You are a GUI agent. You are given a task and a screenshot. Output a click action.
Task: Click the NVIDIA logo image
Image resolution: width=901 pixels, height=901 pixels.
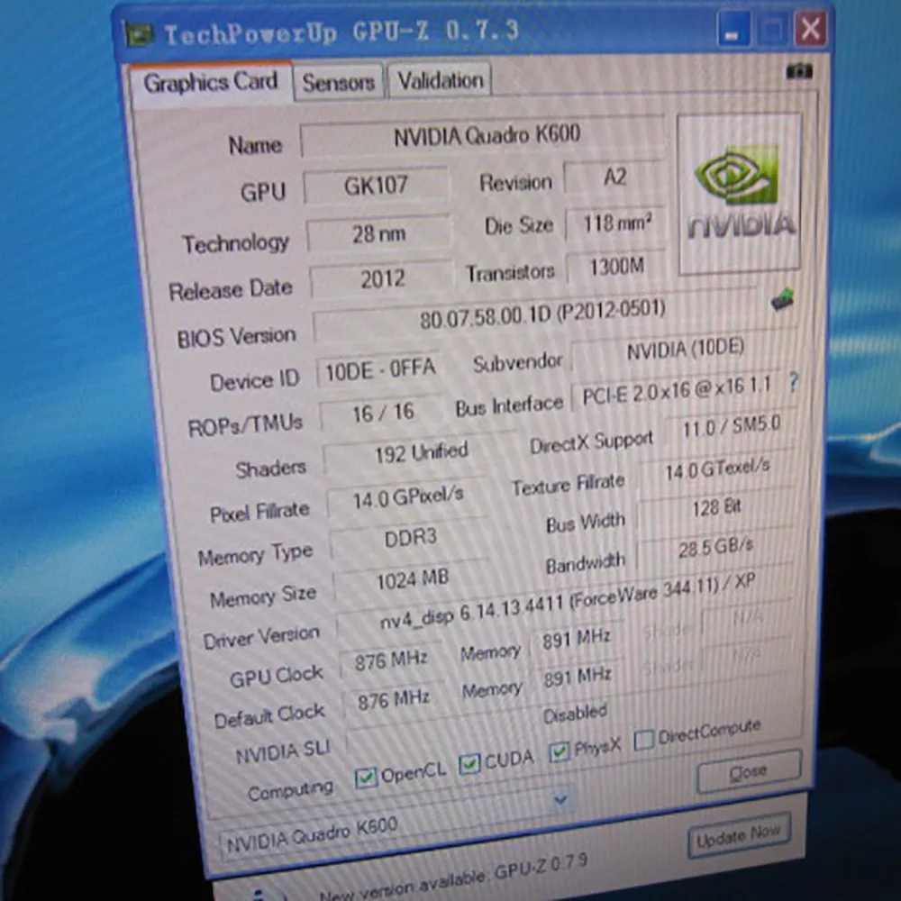click(740, 195)
